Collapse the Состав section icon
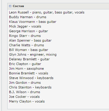 tap(10, 6)
